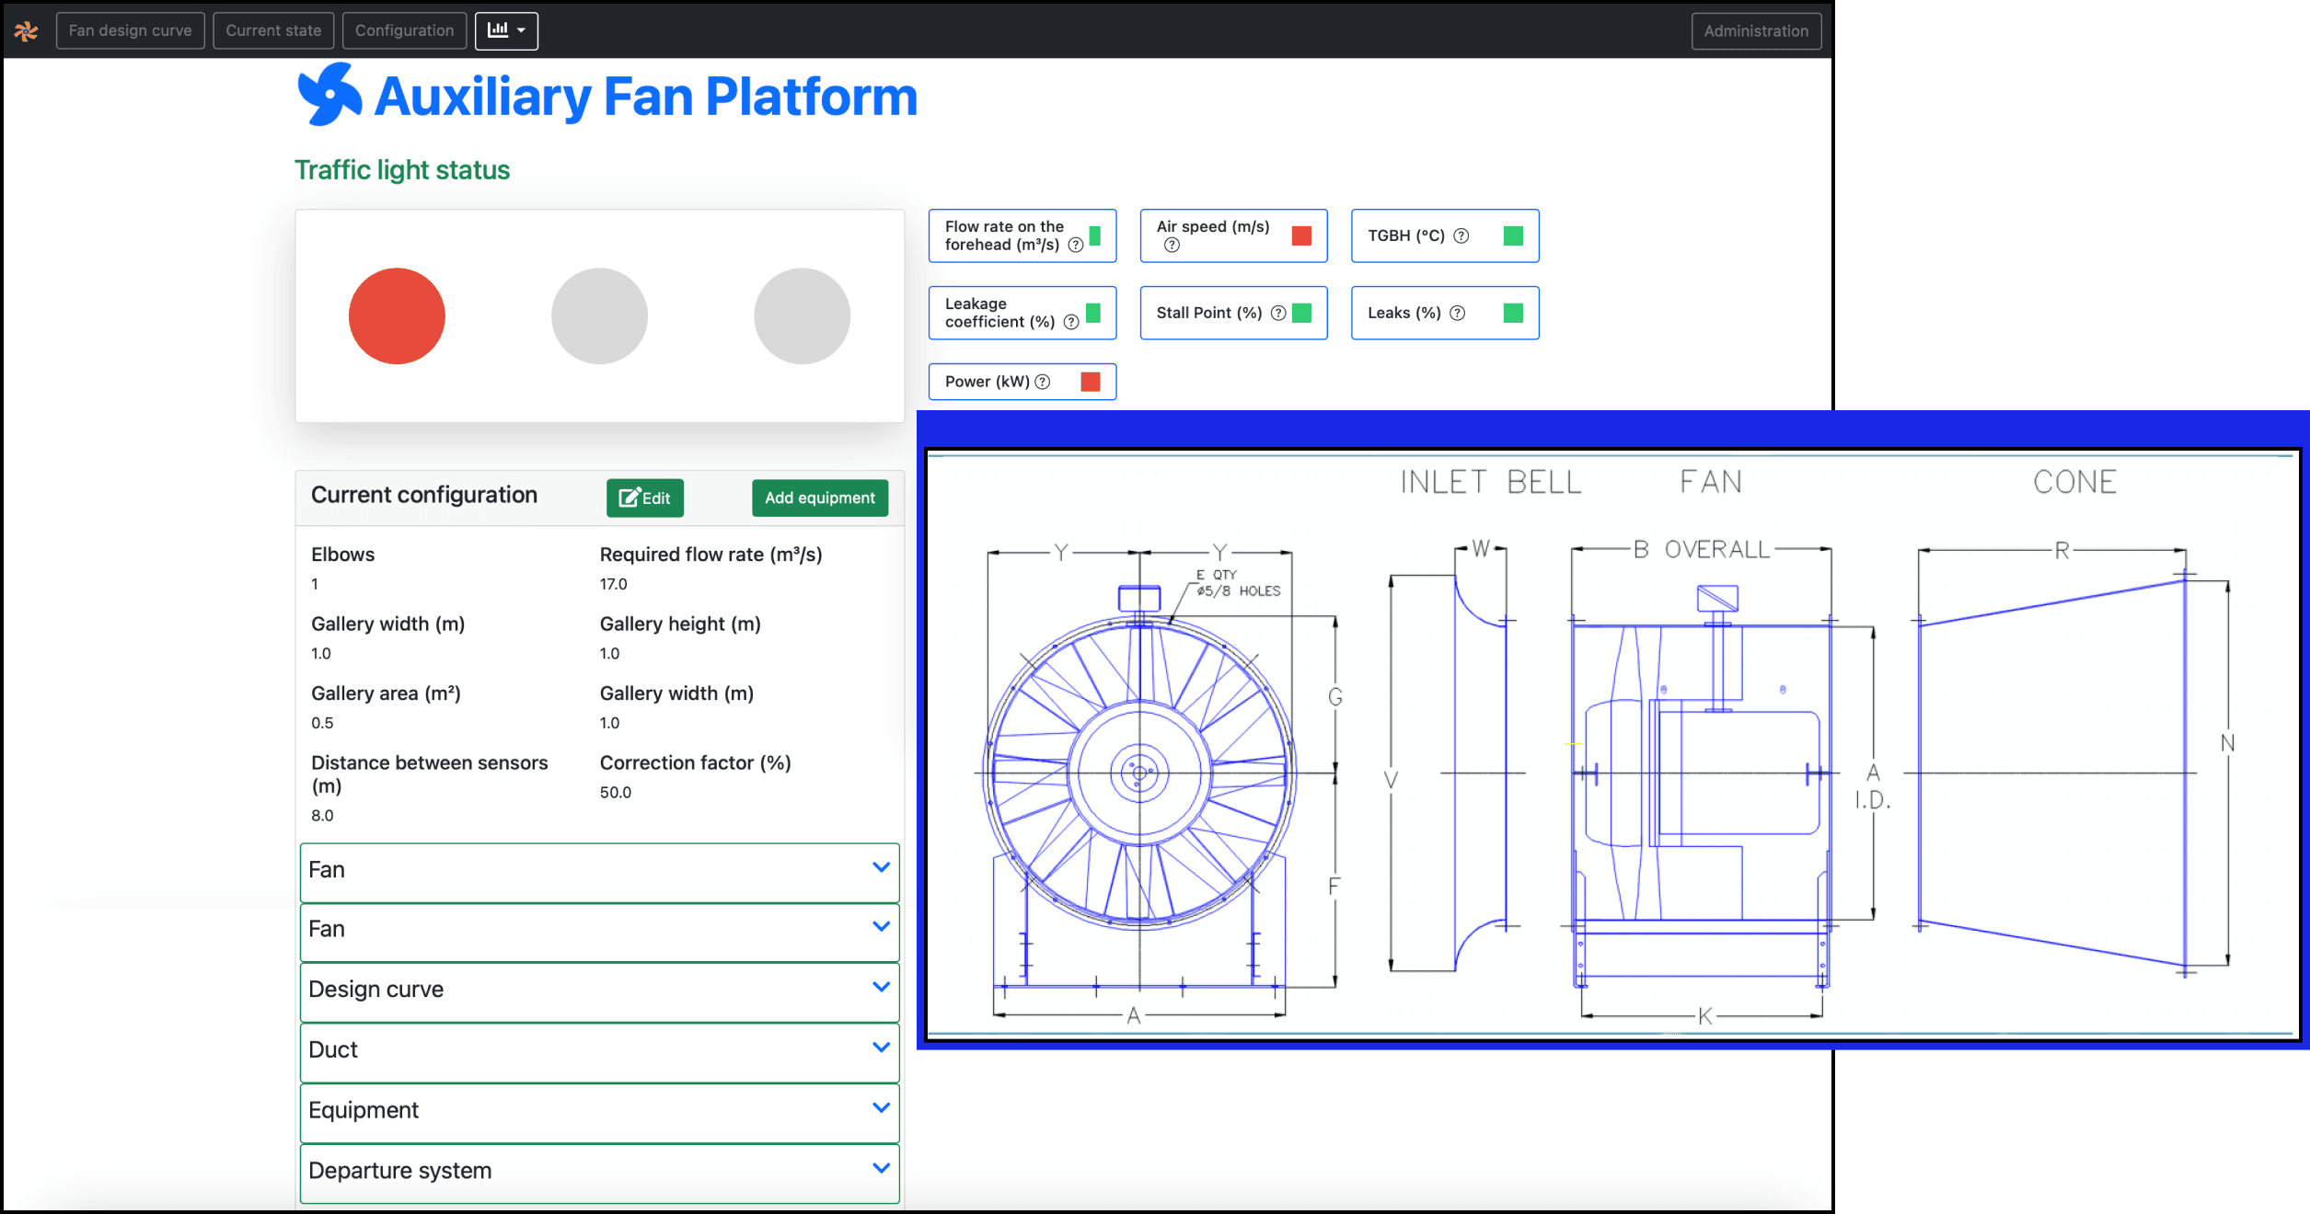Expand the Duct accordion section
This screenshot has width=2310, height=1214.
click(x=599, y=1050)
